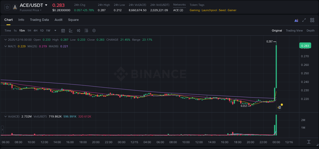Open the display settings icon with eye symbol

point(86,31)
